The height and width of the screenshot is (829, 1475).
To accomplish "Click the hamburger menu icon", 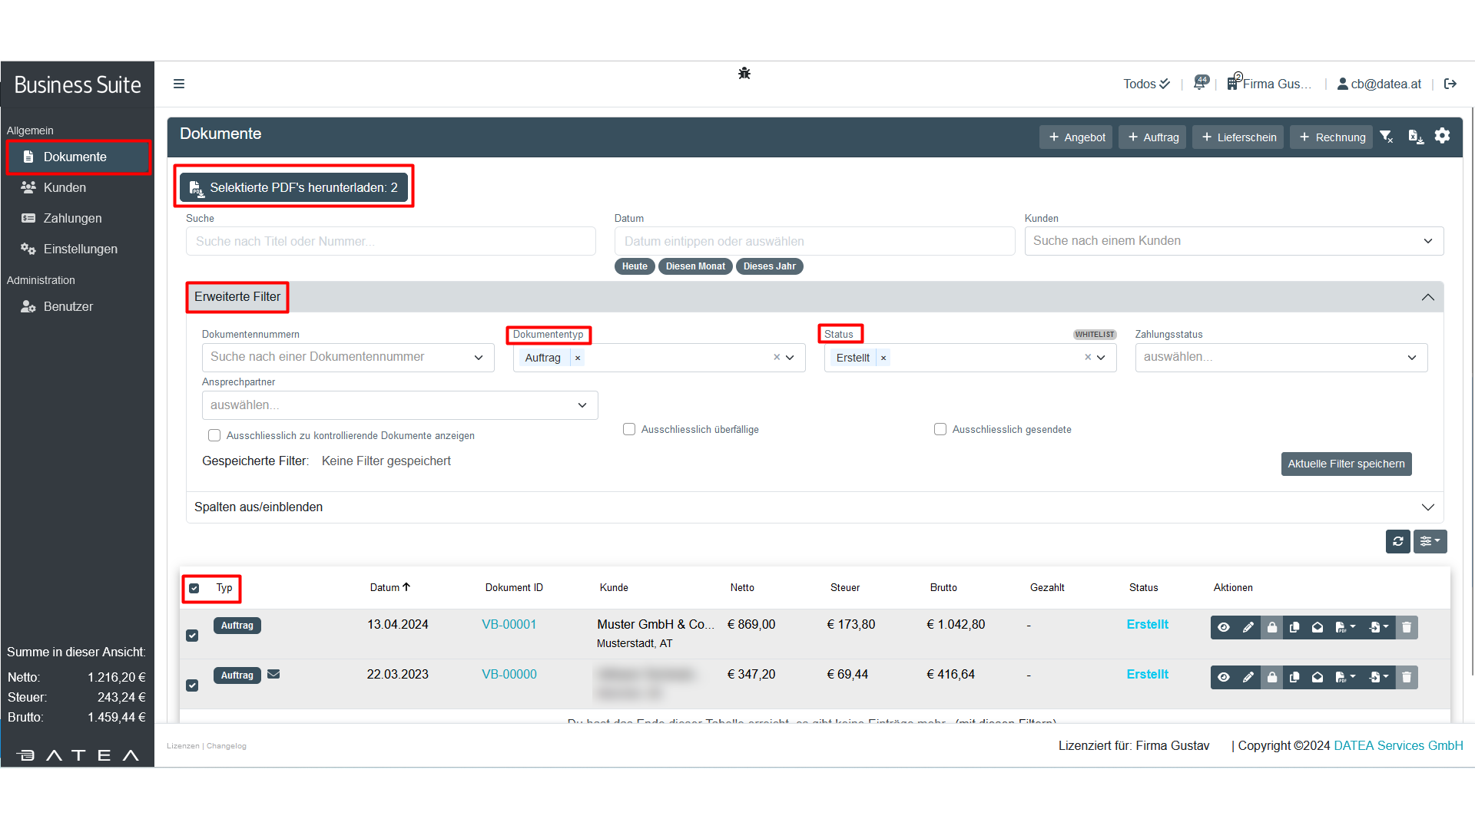I will coord(179,84).
